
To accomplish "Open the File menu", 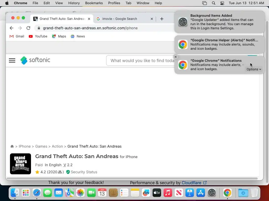I will click(35, 3).
